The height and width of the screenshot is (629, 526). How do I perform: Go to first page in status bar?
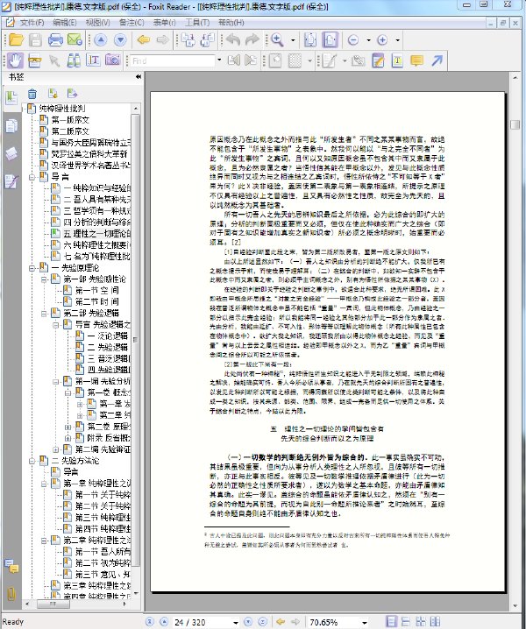point(149,622)
